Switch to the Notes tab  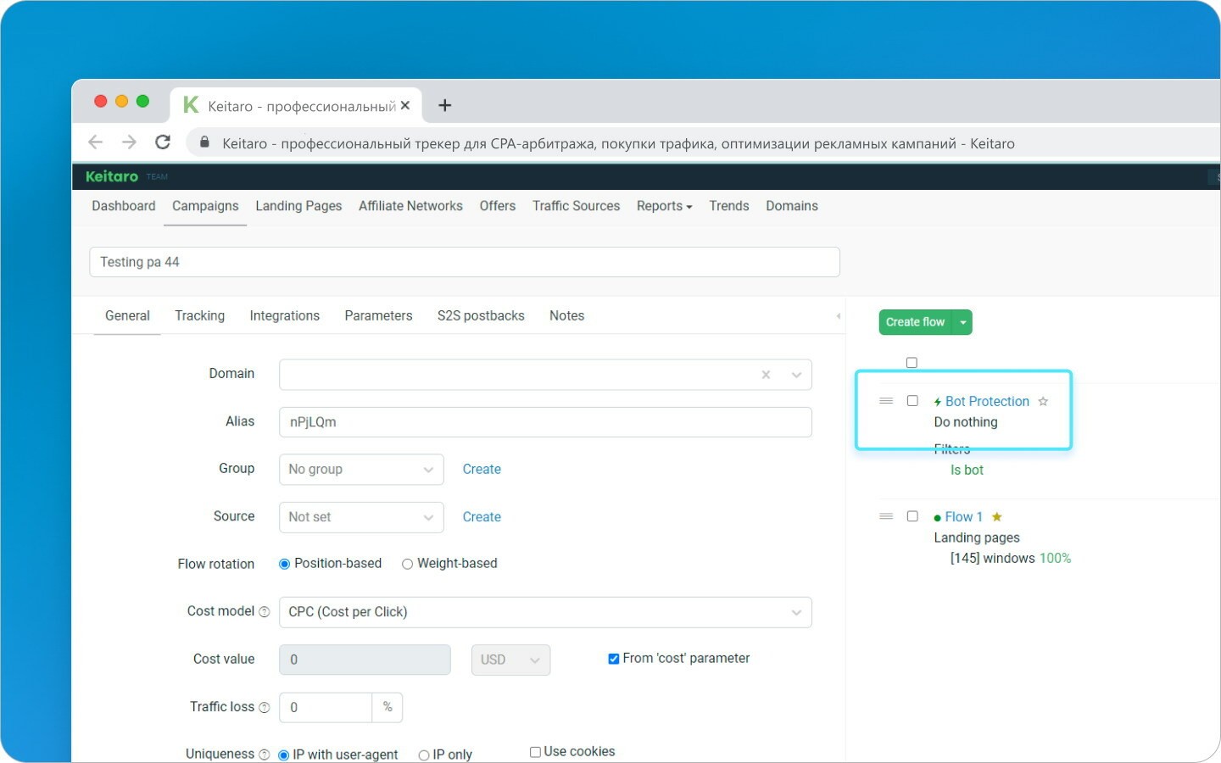click(566, 315)
